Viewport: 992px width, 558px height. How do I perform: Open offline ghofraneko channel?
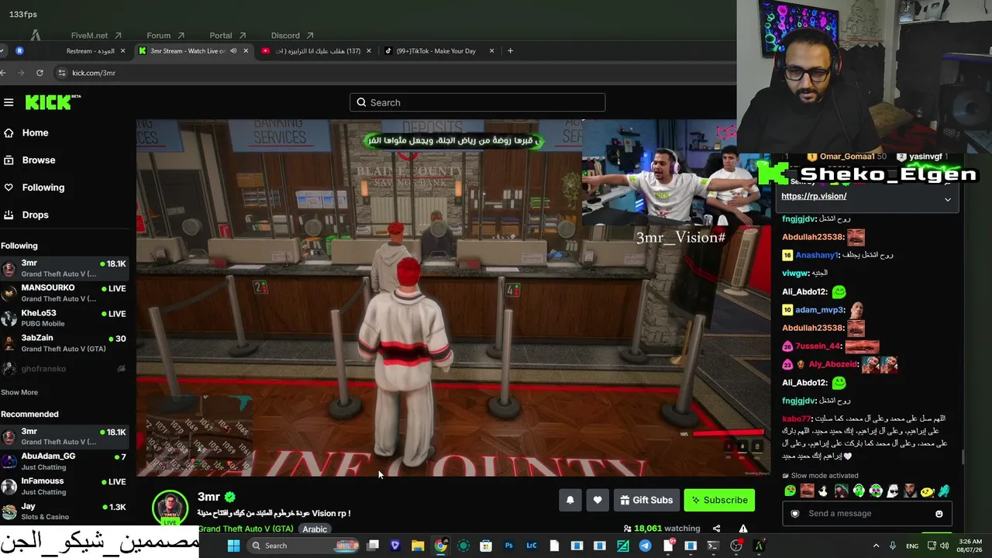coord(64,369)
